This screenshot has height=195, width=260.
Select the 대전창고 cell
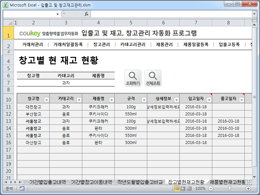point(33,107)
